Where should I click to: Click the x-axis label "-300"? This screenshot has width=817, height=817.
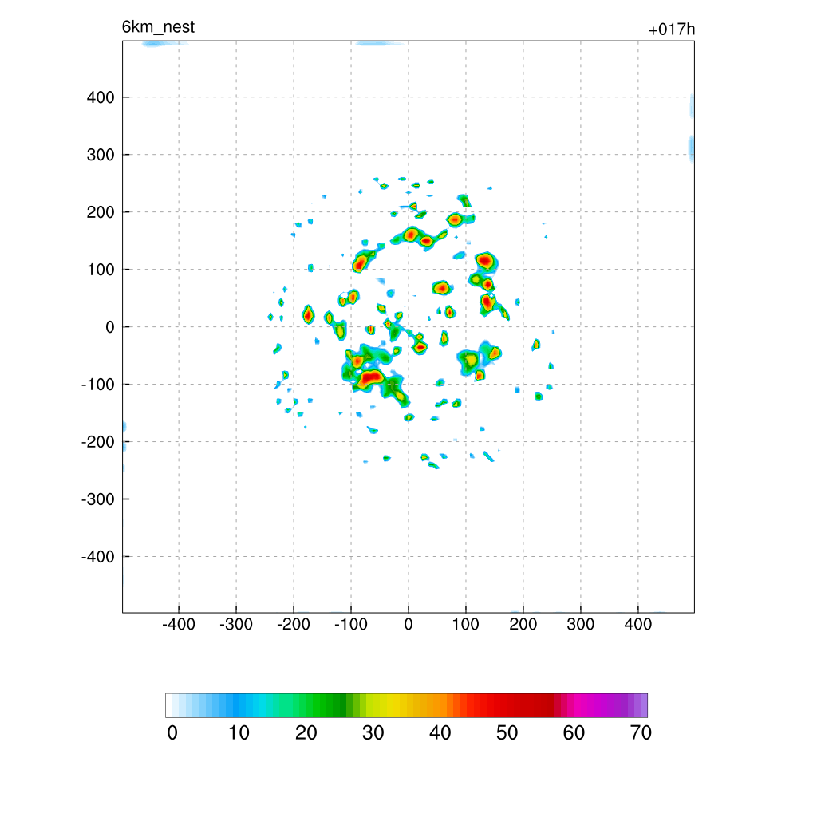[236, 624]
